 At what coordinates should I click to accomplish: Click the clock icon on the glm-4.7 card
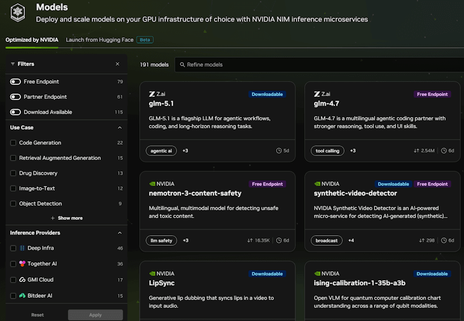tap(444, 151)
